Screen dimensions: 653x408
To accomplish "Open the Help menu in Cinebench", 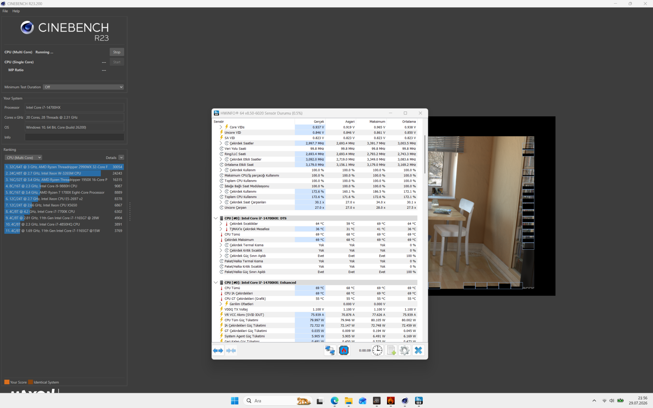I will click(16, 11).
